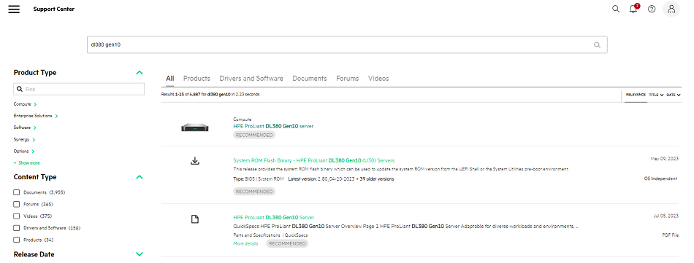Expand the Compute product type

[26, 104]
